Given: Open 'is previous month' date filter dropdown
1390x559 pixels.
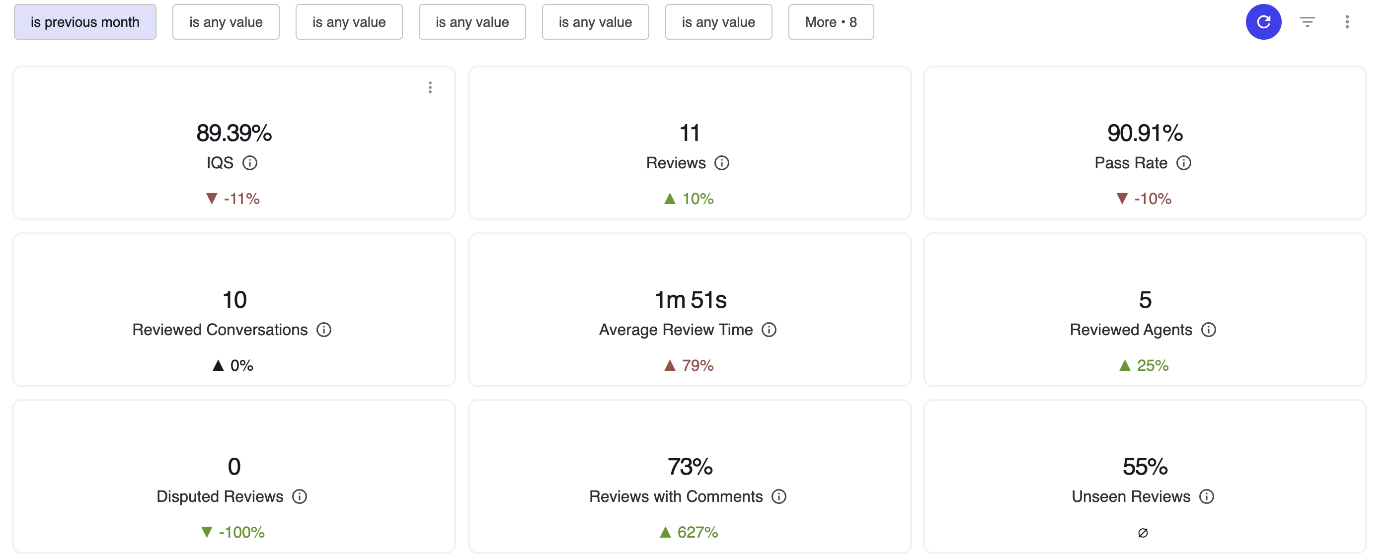Looking at the screenshot, I should point(85,21).
